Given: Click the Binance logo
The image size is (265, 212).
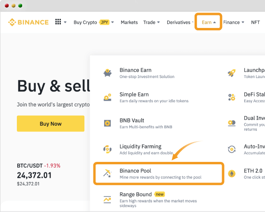Looking at the screenshot, I should (28, 22).
